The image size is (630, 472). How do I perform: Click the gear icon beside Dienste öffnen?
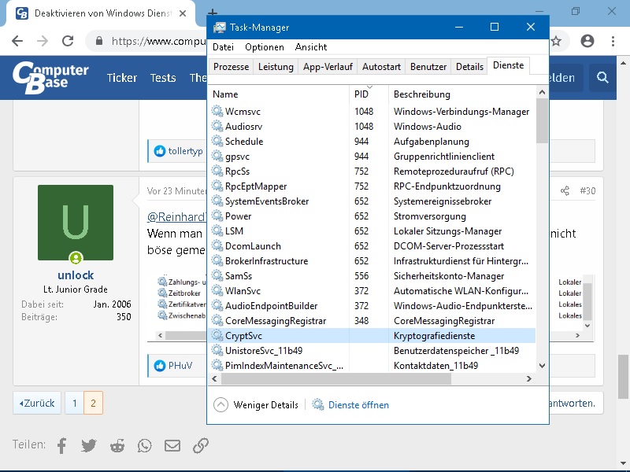(318, 404)
